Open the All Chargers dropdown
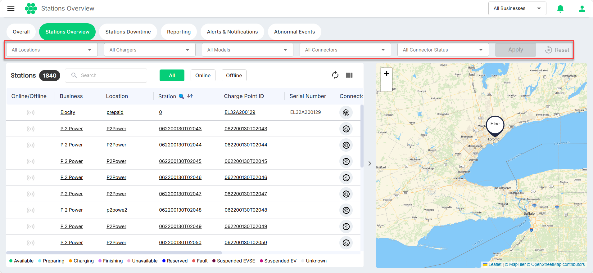Viewport: 593px width, 273px height. click(x=150, y=50)
